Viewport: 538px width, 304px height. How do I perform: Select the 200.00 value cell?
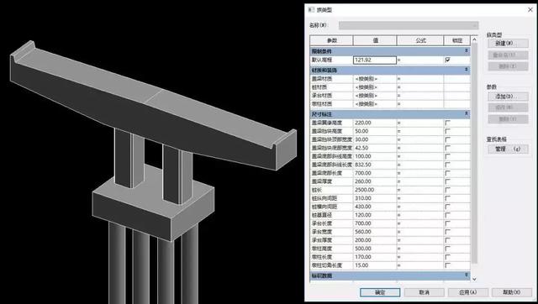tap(375, 240)
